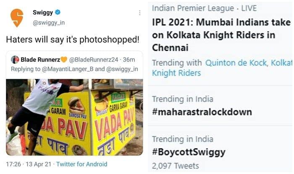294x174 pixels.
Task: Click the blue verified badge beside Swiggy
Action: pos(58,12)
